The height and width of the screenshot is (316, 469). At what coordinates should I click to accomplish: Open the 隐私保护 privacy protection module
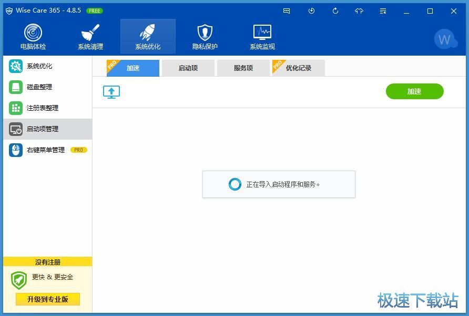point(205,36)
